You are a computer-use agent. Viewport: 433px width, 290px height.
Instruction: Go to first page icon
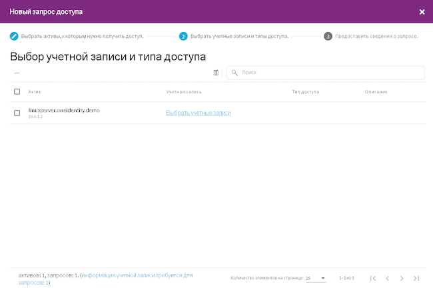tap(373, 278)
